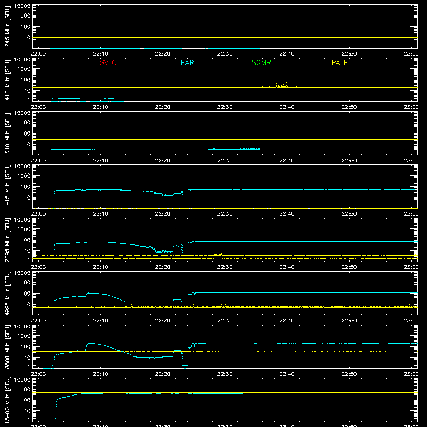Click the 10000 y-axis value on 2695 MHz plot
427x427 pixels.
coord(22,220)
